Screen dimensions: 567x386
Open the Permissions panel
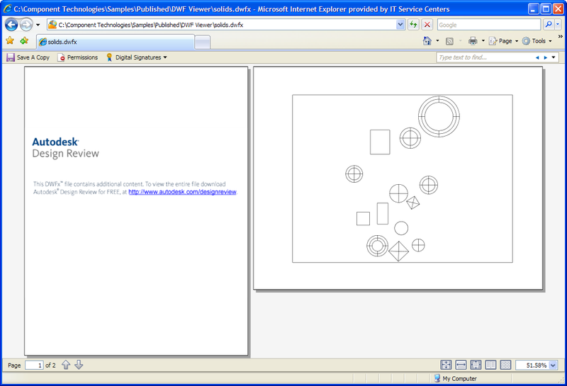point(78,57)
